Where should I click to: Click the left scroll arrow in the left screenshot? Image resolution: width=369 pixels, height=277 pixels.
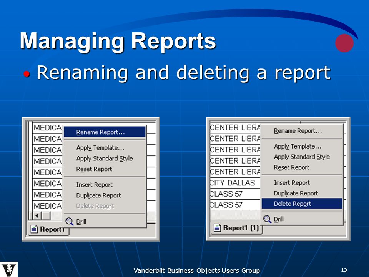coord(37,215)
